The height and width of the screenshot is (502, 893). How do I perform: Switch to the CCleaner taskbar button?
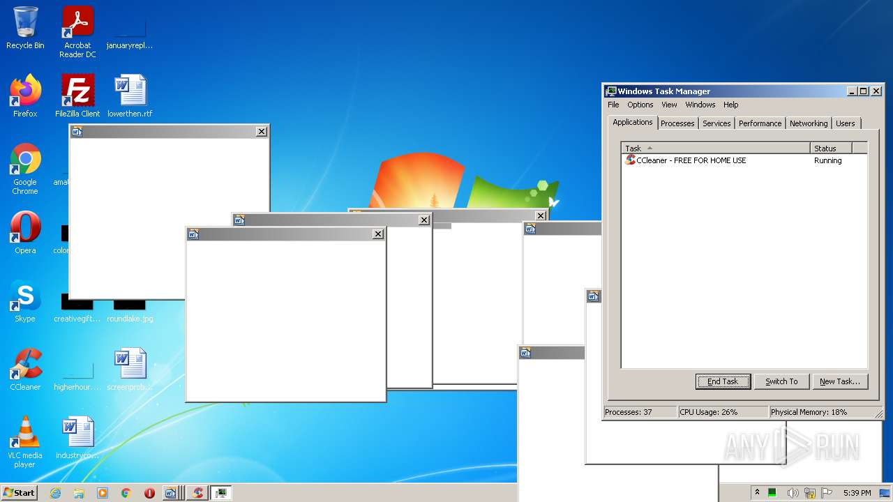pyautogui.click(x=197, y=493)
